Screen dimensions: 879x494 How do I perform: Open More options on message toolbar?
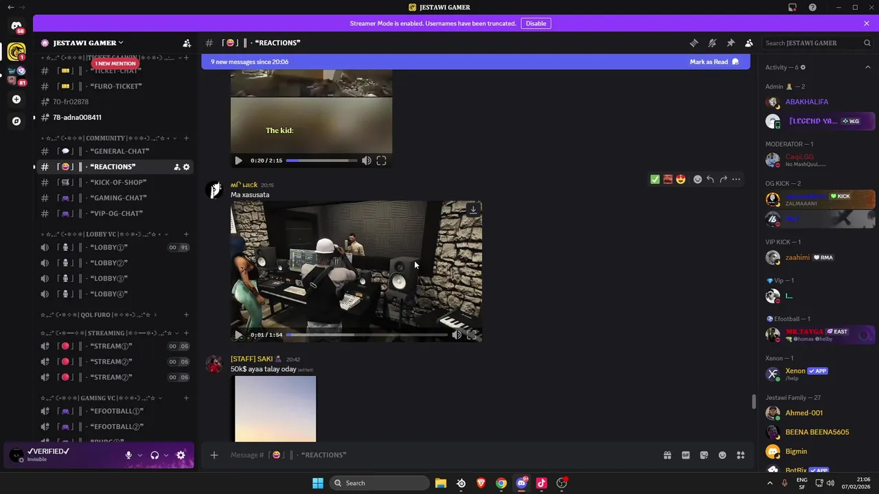pos(736,179)
